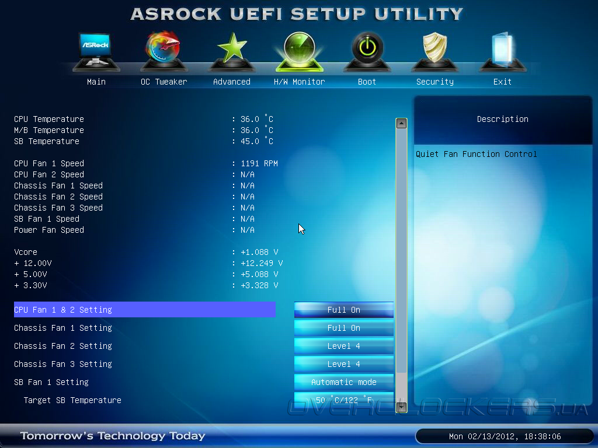Image resolution: width=598 pixels, height=448 pixels.
Task: Click the Description panel header
Action: click(503, 119)
